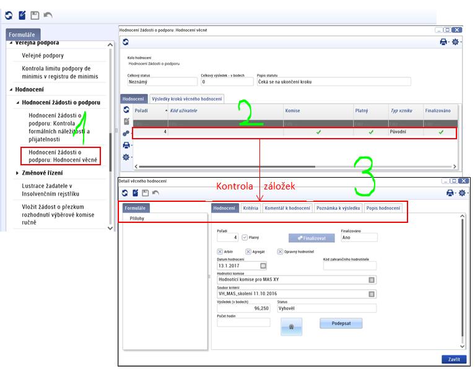This screenshot has height=369, width=475.
Task: Select Hodnocení tab in detail window
Action: pyautogui.click(x=224, y=208)
